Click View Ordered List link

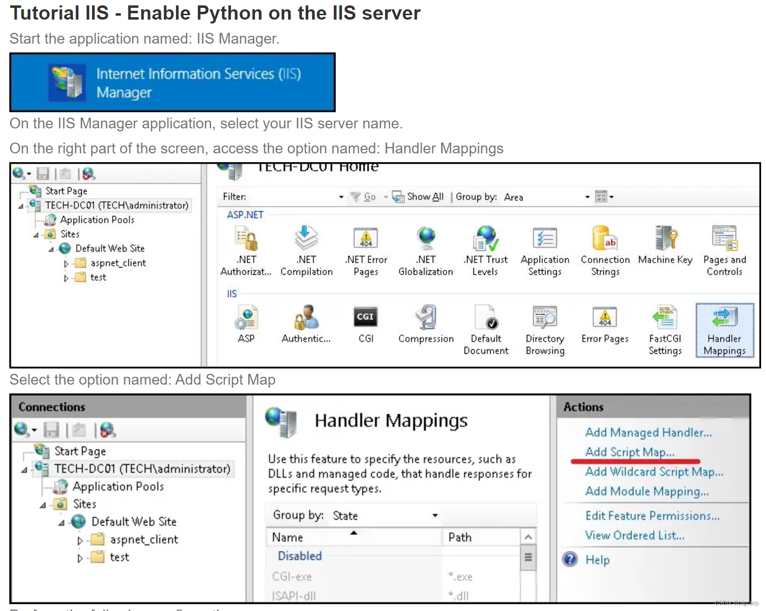[x=635, y=535]
